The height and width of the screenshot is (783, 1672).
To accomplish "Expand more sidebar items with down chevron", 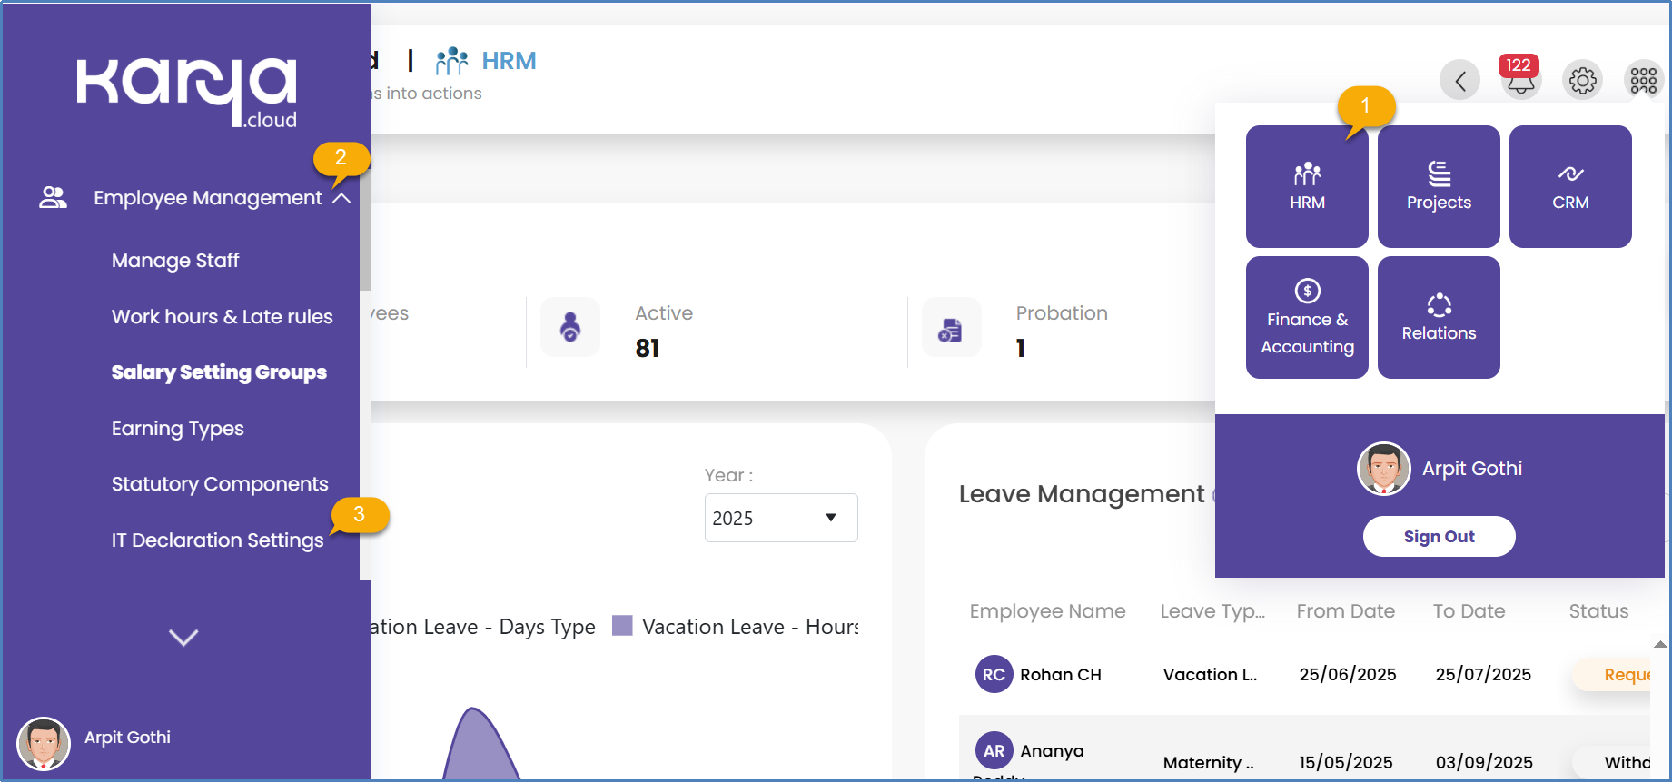I will [183, 638].
